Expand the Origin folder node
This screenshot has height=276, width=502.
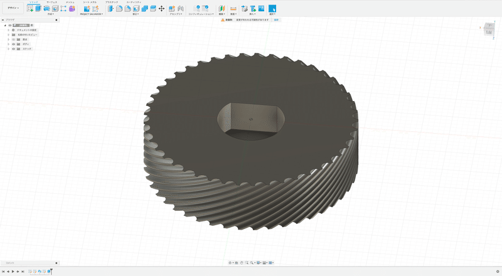point(9,40)
